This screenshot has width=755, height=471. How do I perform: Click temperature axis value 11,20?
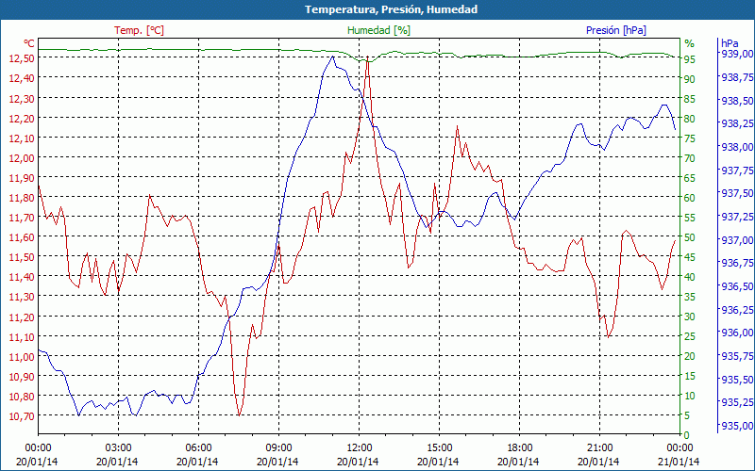[x=22, y=317]
